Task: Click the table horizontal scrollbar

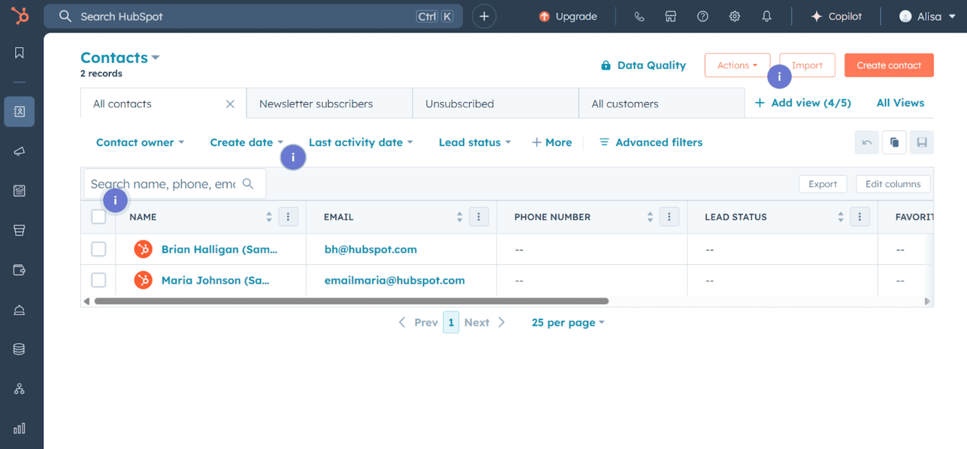Action: pyautogui.click(x=352, y=301)
